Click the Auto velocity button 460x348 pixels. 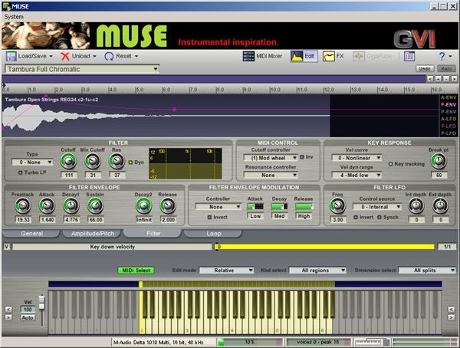point(28,317)
